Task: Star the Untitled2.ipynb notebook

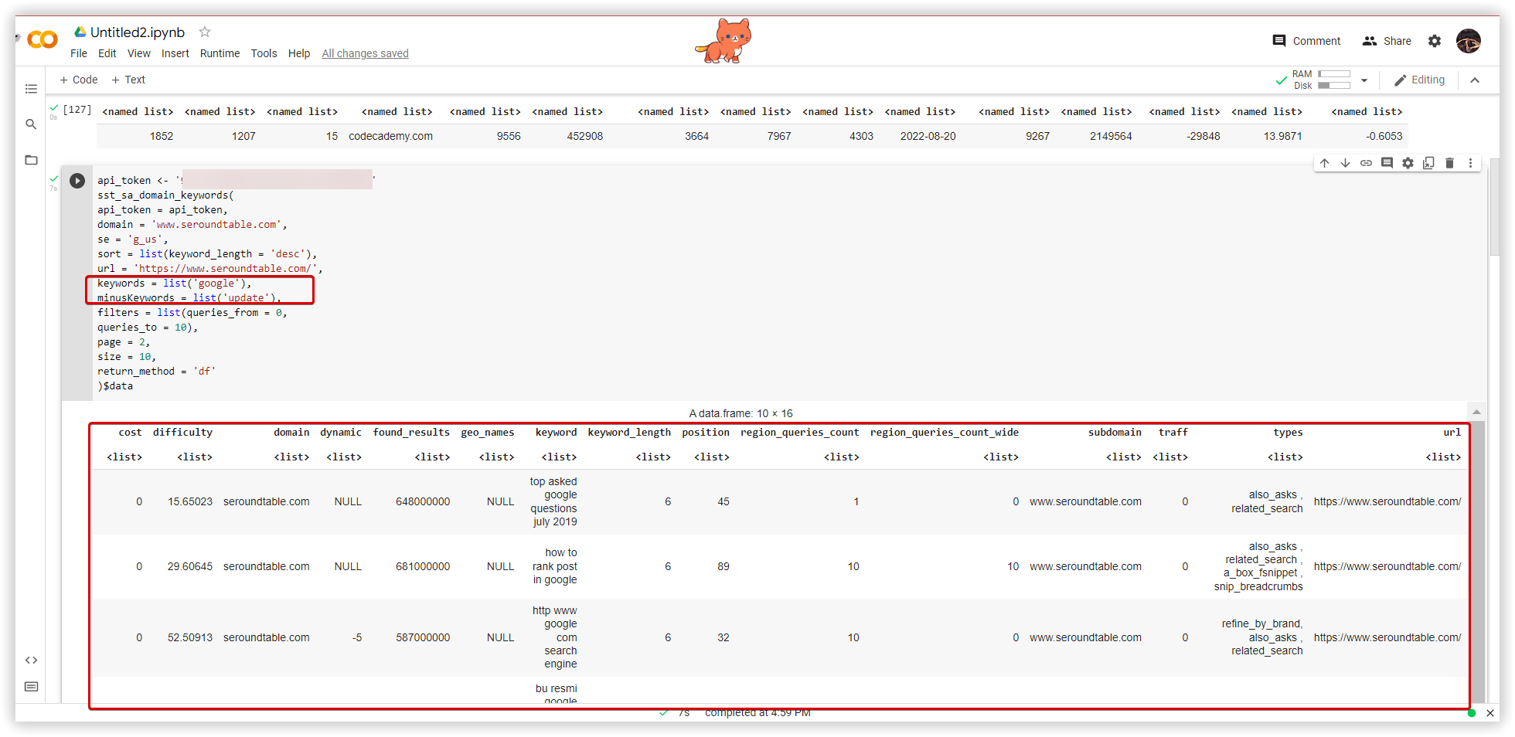Action: click(x=204, y=32)
